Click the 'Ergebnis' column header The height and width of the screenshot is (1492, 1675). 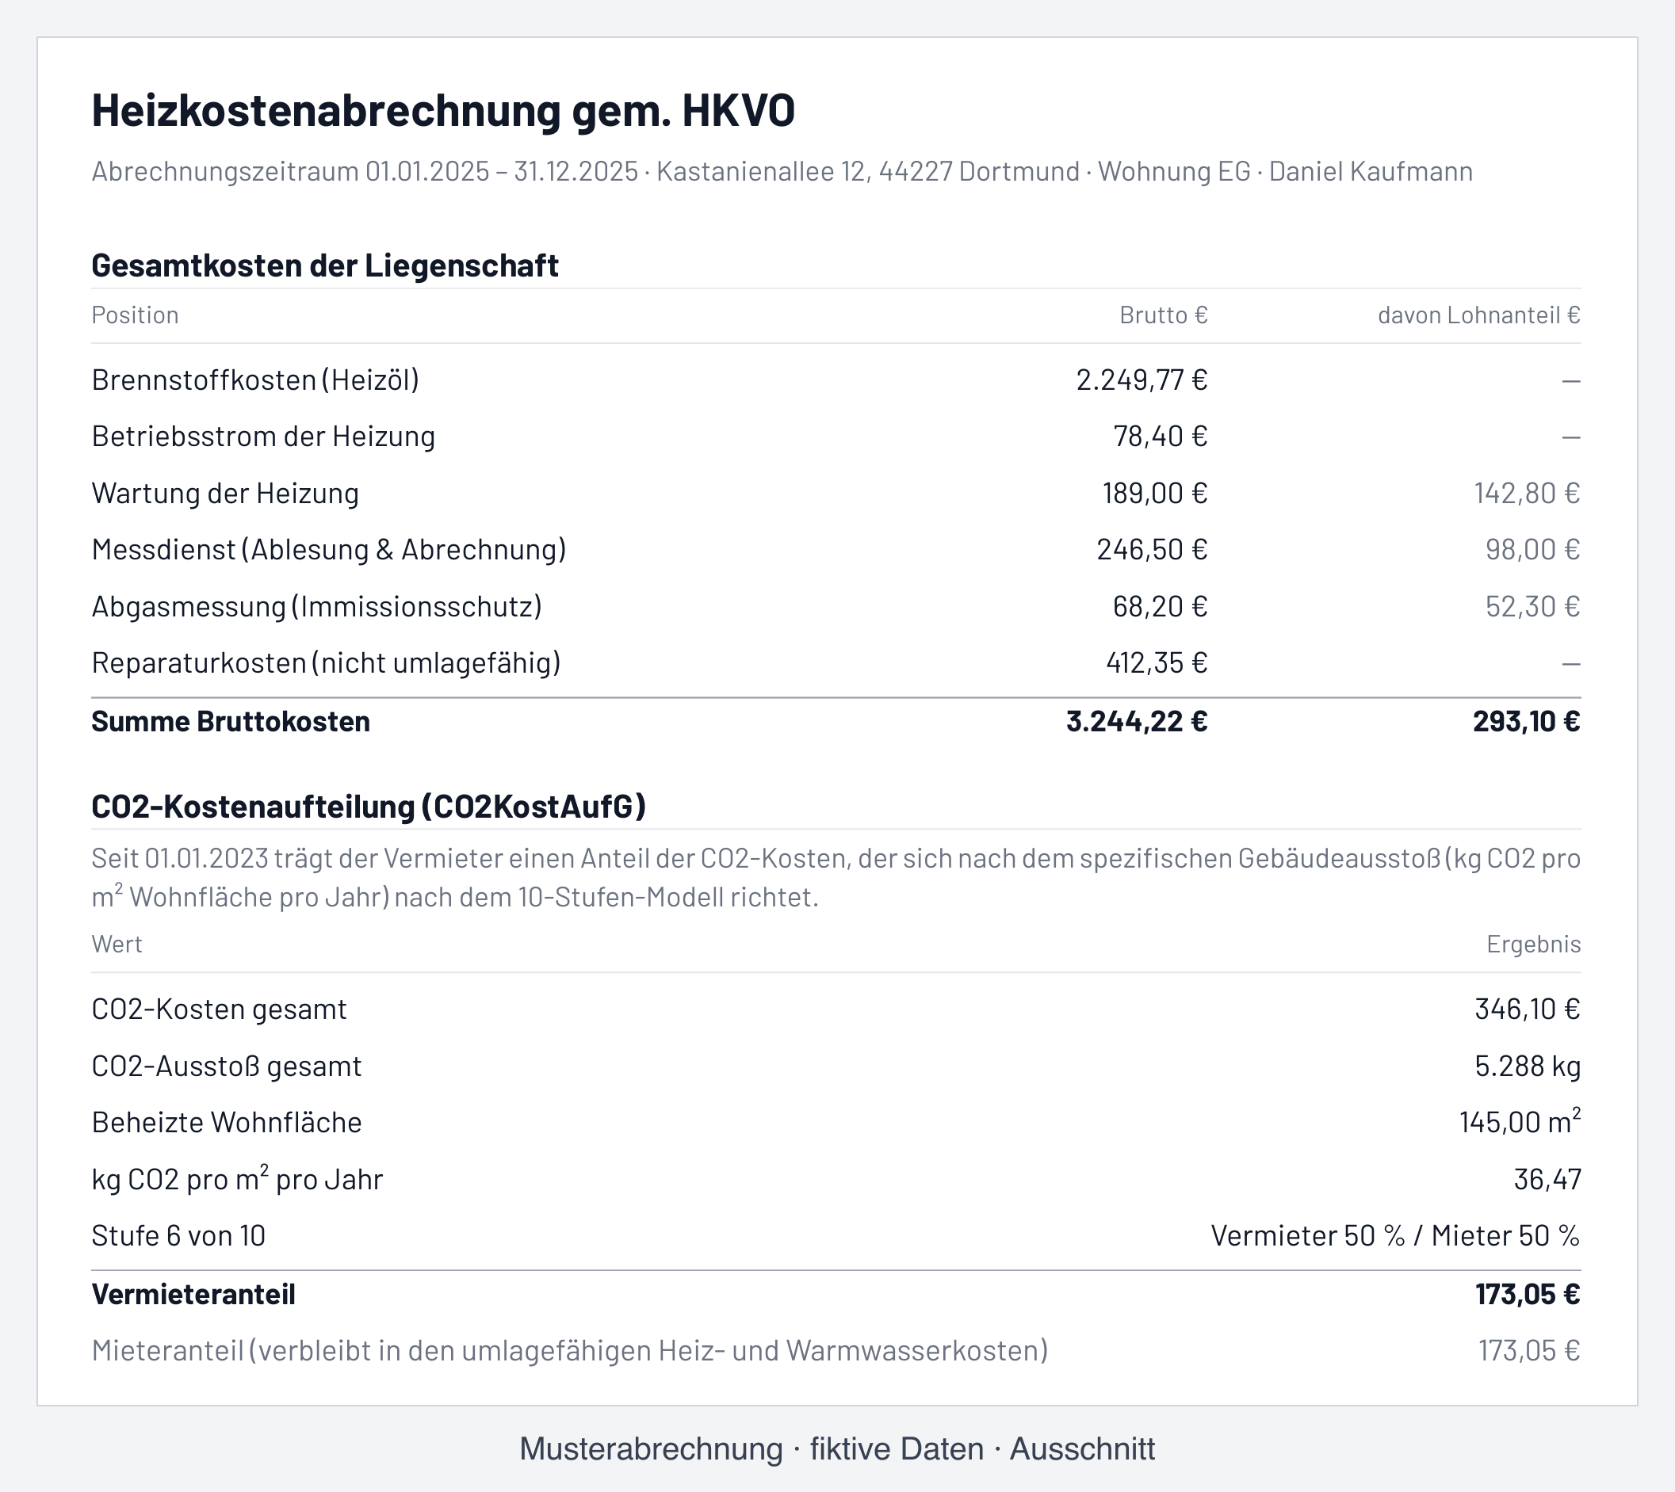coord(1534,945)
